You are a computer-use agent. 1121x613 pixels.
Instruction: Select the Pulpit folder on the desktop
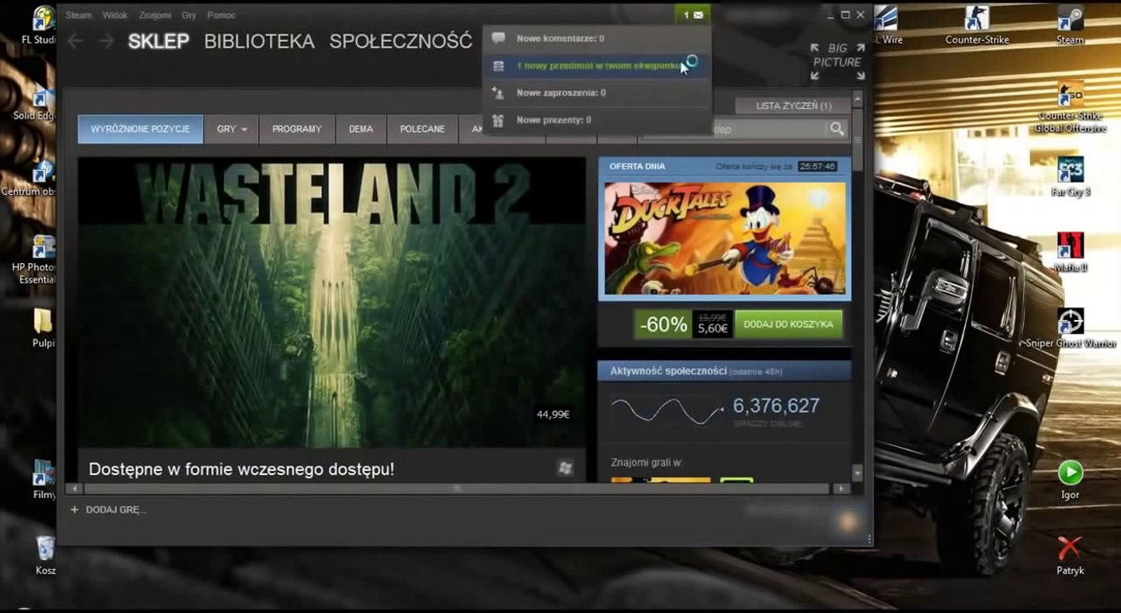[x=41, y=329]
